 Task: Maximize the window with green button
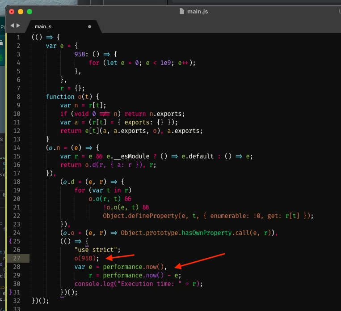29,11
